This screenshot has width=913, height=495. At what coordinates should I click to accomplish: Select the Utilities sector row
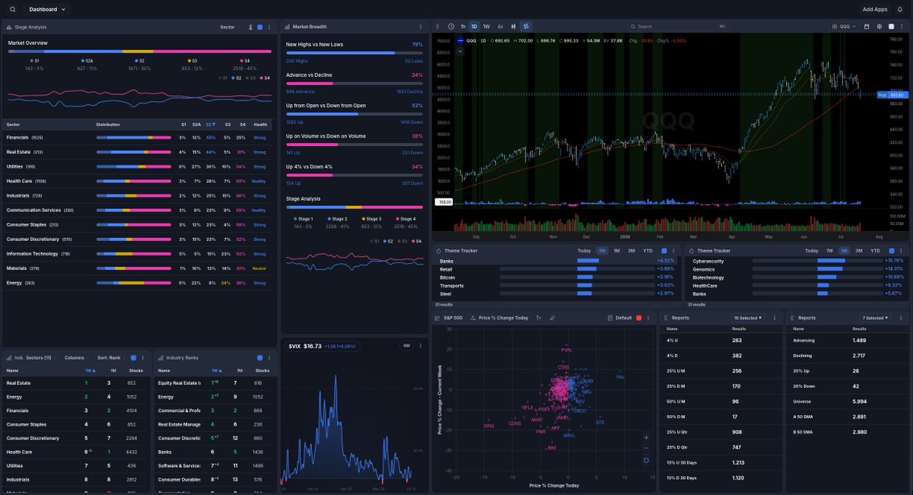(138, 167)
